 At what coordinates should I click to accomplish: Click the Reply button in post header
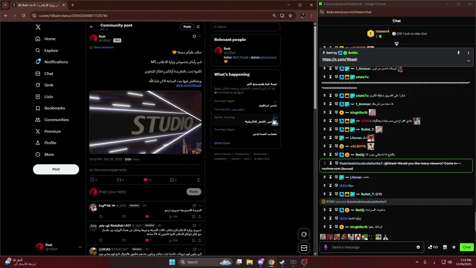[x=187, y=27]
